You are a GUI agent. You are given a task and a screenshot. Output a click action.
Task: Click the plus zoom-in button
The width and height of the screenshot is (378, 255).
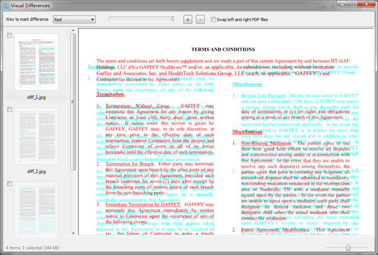pyautogui.click(x=188, y=20)
